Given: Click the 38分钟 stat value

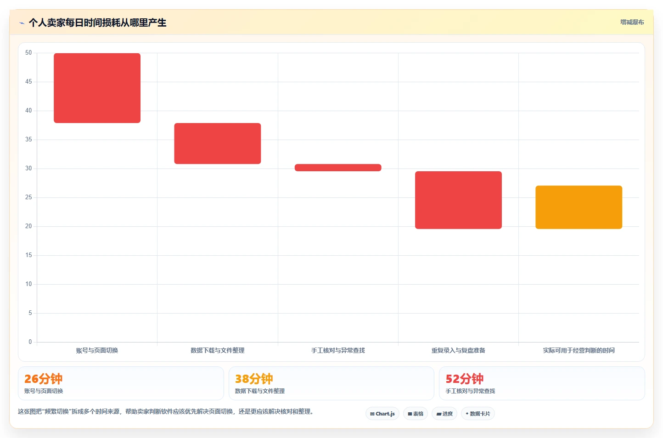Looking at the screenshot, I should pyautogui.click(x=254, y=379).
